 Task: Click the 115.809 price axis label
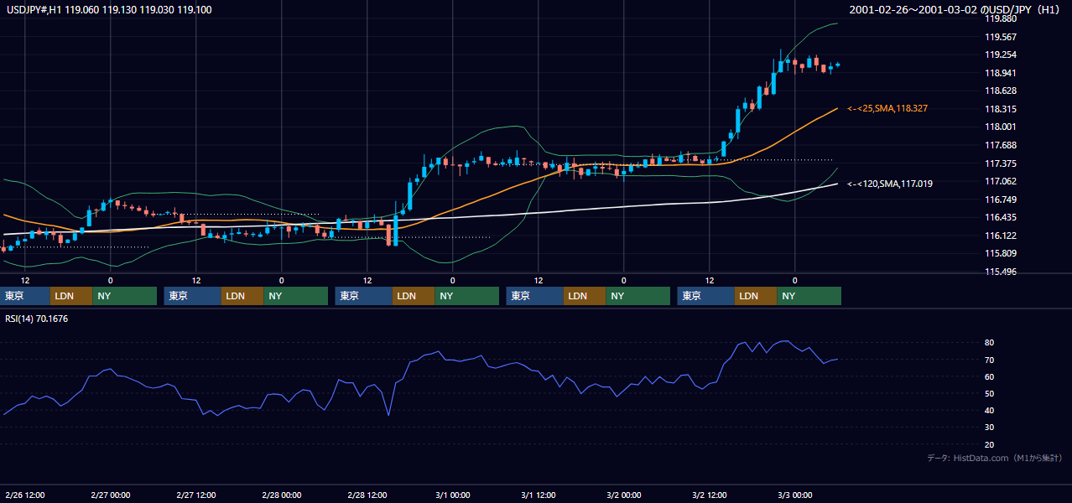pos(1002,253)
